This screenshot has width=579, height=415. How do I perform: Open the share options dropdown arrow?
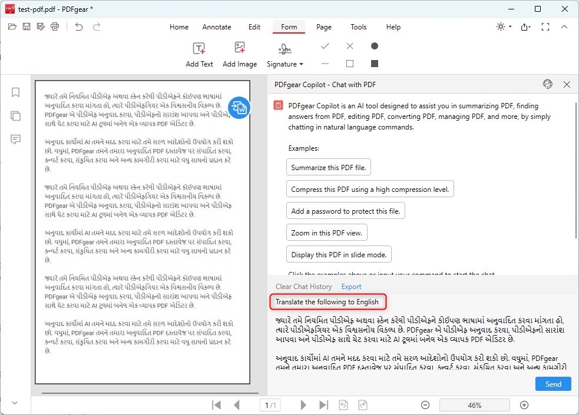click(x=531, y=26)
